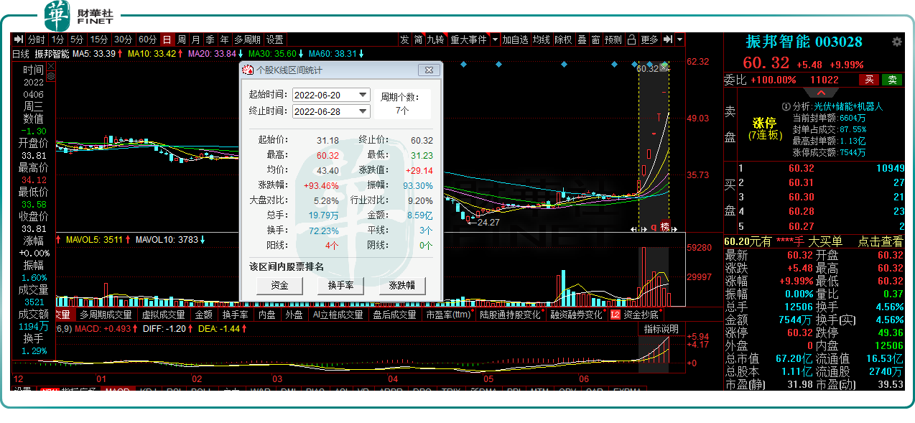This screenshot has height=423, width=915.
Task: Open the 指标说明 indicator explanation
Action: tap(661, 329)
